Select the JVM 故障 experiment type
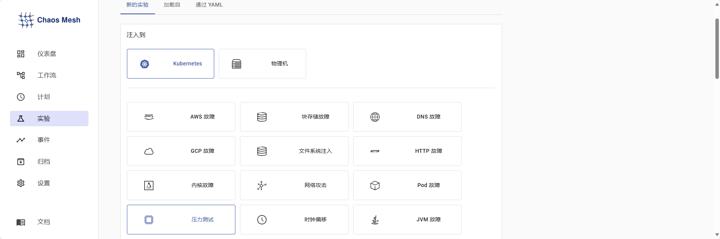 407,220
